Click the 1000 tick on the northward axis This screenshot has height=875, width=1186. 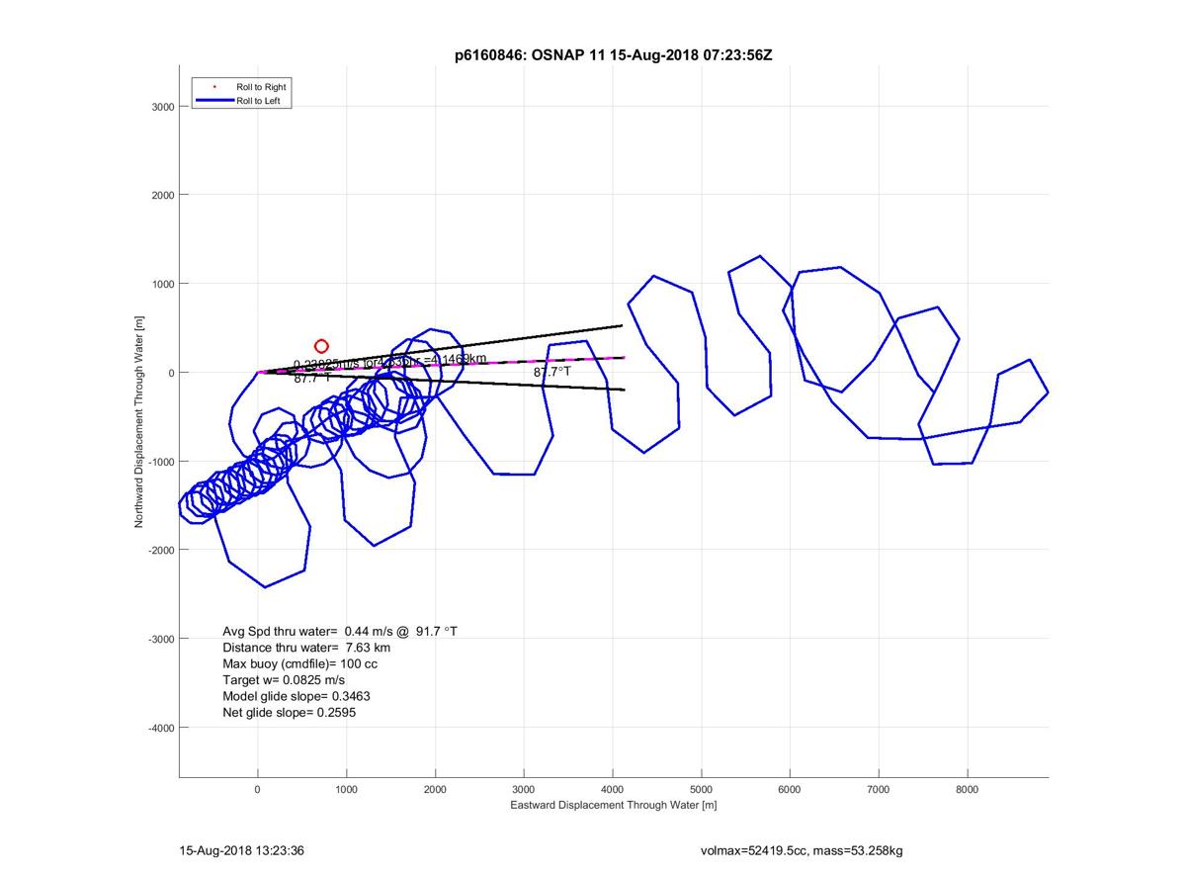[x=162, y=284]
